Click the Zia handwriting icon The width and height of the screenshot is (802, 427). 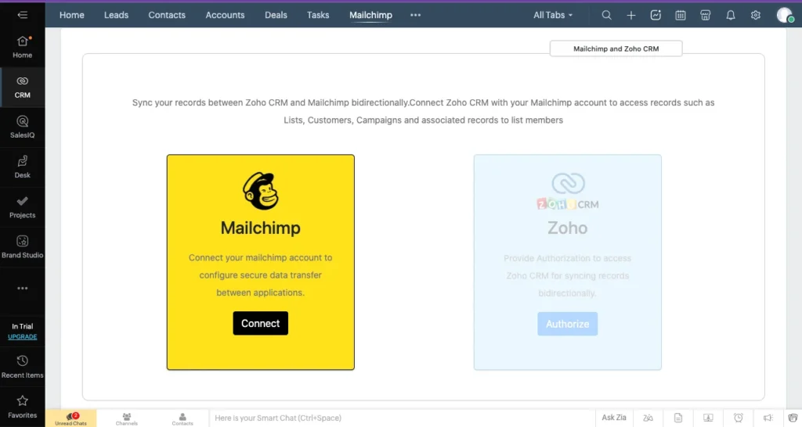[x=648, y=418]
